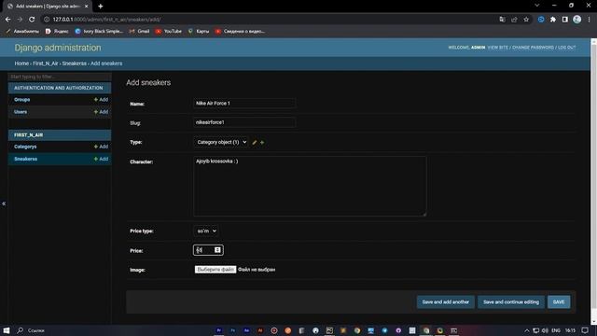Click the sidebar filter search box
This screenshot has width=597, height=336.
pos(60,77)
